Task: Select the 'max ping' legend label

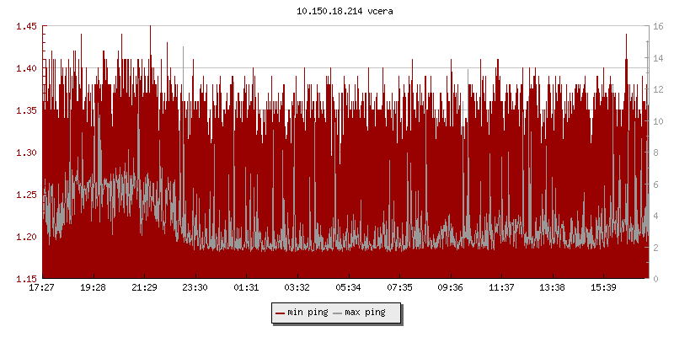Action: (x=366, y=313)
